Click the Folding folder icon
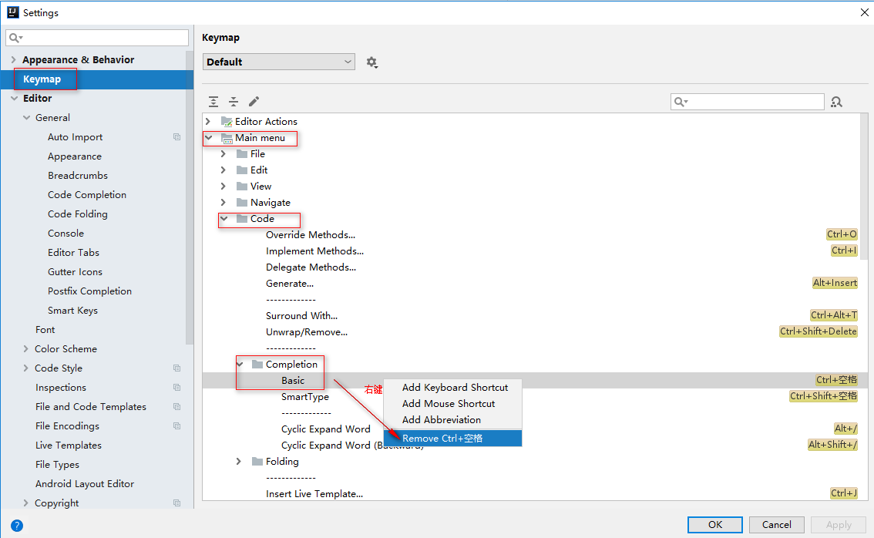Screen dimensions: 874x538 257,461
